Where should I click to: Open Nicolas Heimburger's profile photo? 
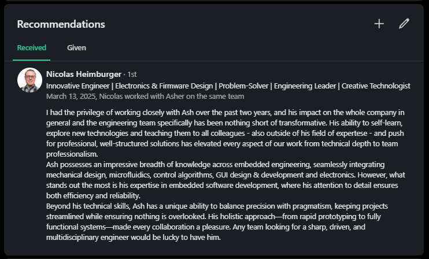(x=29, y=80)
